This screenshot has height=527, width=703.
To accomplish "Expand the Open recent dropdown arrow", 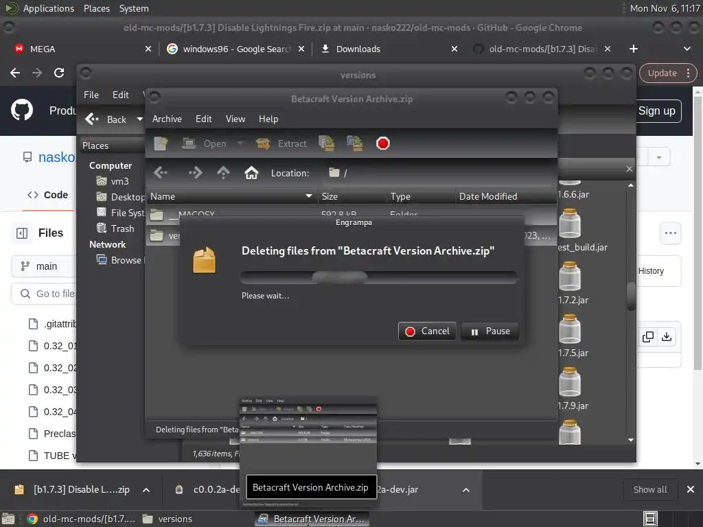I will click(240, 143).
